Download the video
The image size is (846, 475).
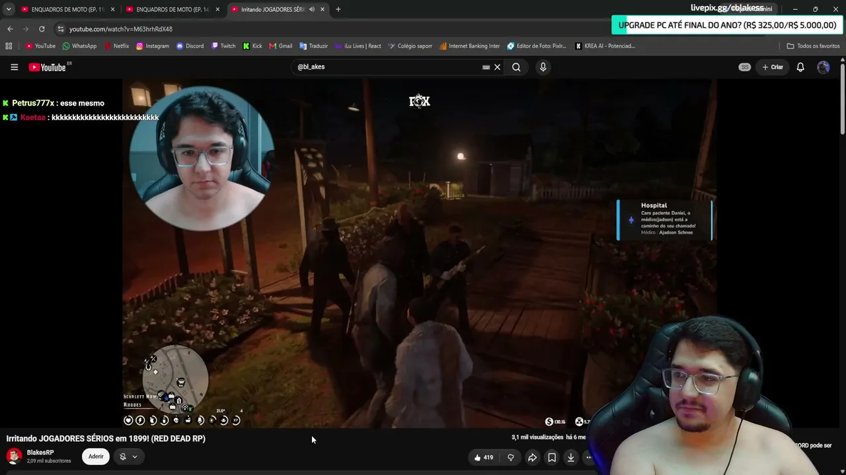coord(571,457)
